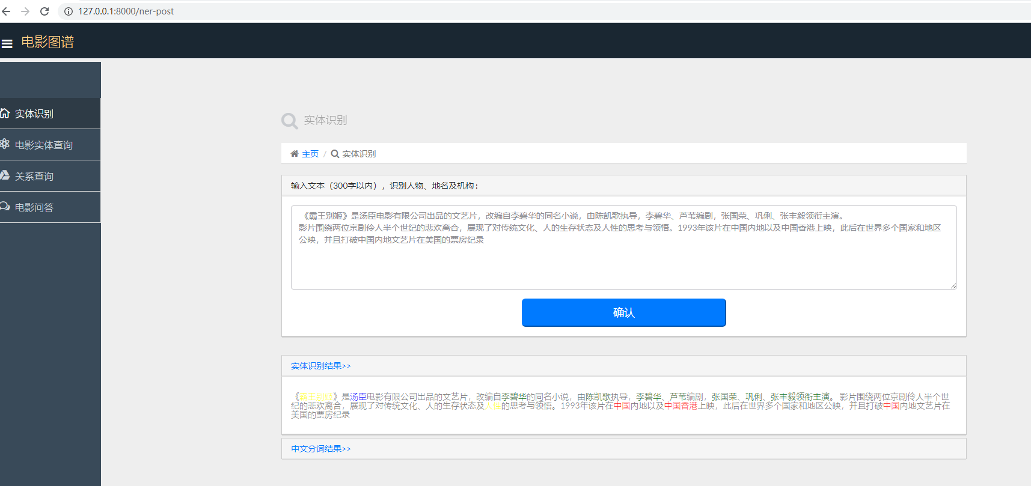Click the red highlighted 中国香港 entity

click(x=681, y=406)
